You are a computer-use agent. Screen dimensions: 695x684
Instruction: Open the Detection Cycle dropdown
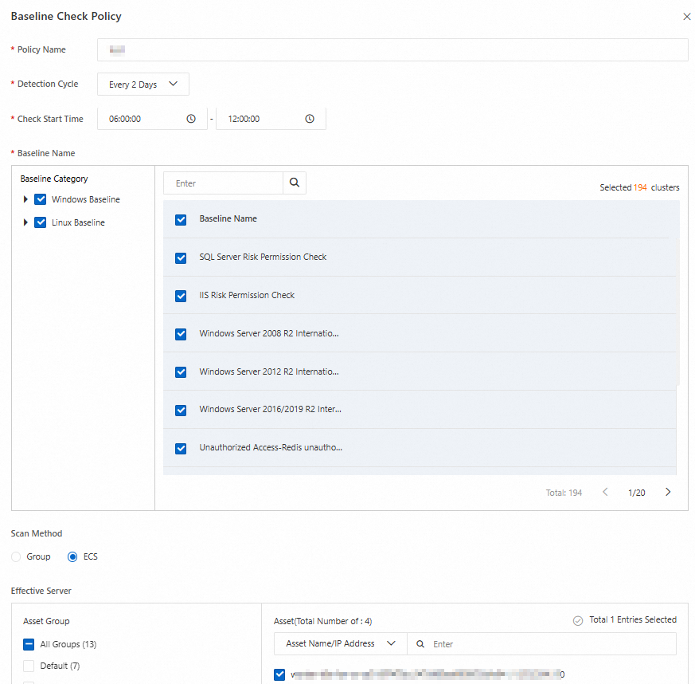[143, 85]
